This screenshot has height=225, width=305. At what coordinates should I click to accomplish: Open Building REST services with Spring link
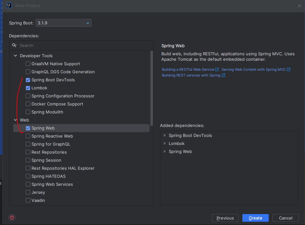click(x=193, y=75)
